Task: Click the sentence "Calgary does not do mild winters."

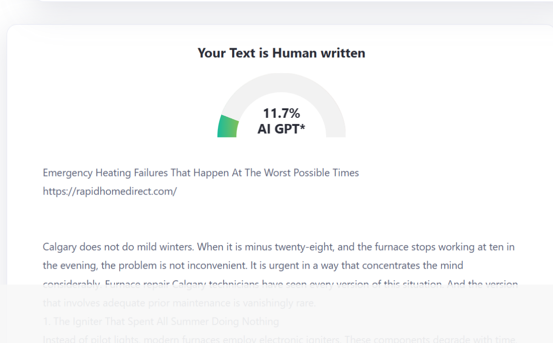Action: (119, 247)
